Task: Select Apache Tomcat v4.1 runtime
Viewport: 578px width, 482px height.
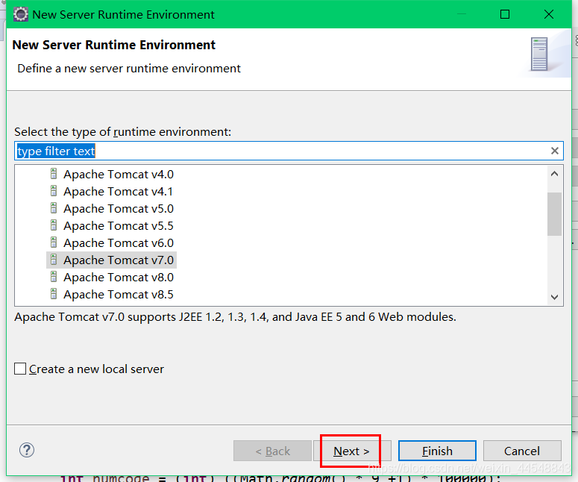Action: coord(119,192)
